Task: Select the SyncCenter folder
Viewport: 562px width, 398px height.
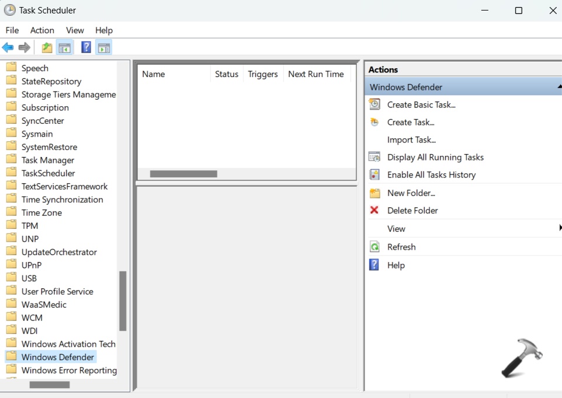Action: (43, 121)
